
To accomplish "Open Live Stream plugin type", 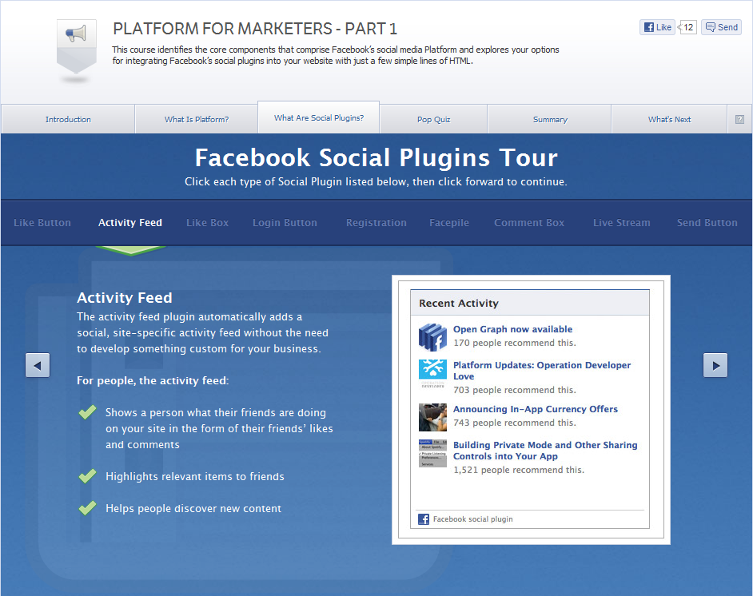I will pos(622,223).
